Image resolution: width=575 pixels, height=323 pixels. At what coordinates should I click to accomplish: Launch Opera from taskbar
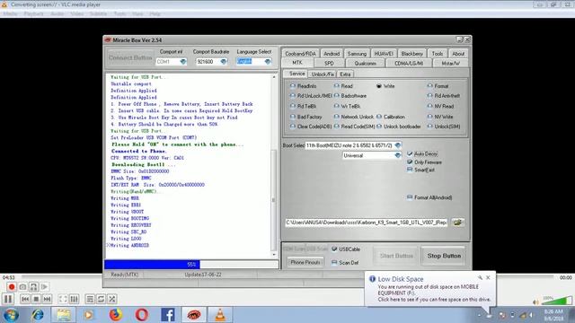142,315
